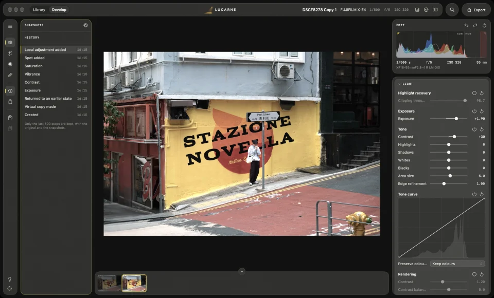Select the first thumbnail in the filmstrip
Image resolution: width=494 pixels, height=298 pixels.
(109, 283)
